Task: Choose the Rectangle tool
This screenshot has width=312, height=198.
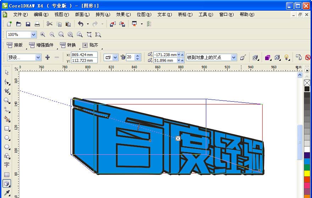Action: click(7, 129)
